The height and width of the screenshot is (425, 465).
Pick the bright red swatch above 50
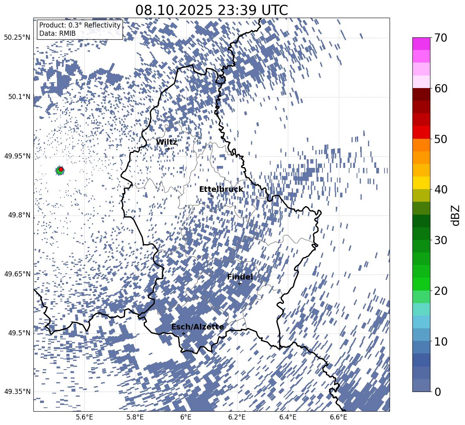tap(421, 132)
